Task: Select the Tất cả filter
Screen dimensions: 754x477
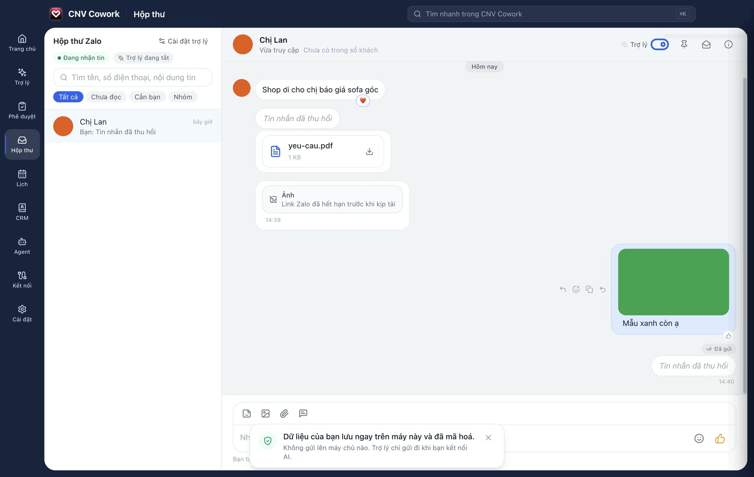Action: click(x=68, y=97)
